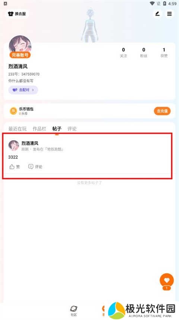Viewport: 179px width, 320px height.
Task: Switch to the 作品栏 tab
Action: 40,129
